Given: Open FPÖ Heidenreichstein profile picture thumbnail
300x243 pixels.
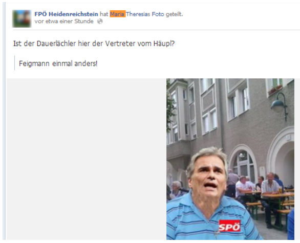Looking at the screenshot, I should pyautogui.click(x=22, y=18).
